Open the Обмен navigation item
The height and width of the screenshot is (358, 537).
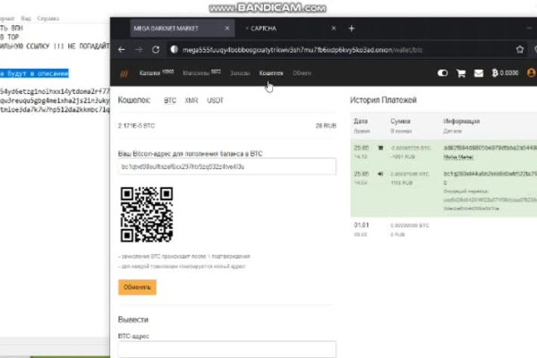point(302,72)
